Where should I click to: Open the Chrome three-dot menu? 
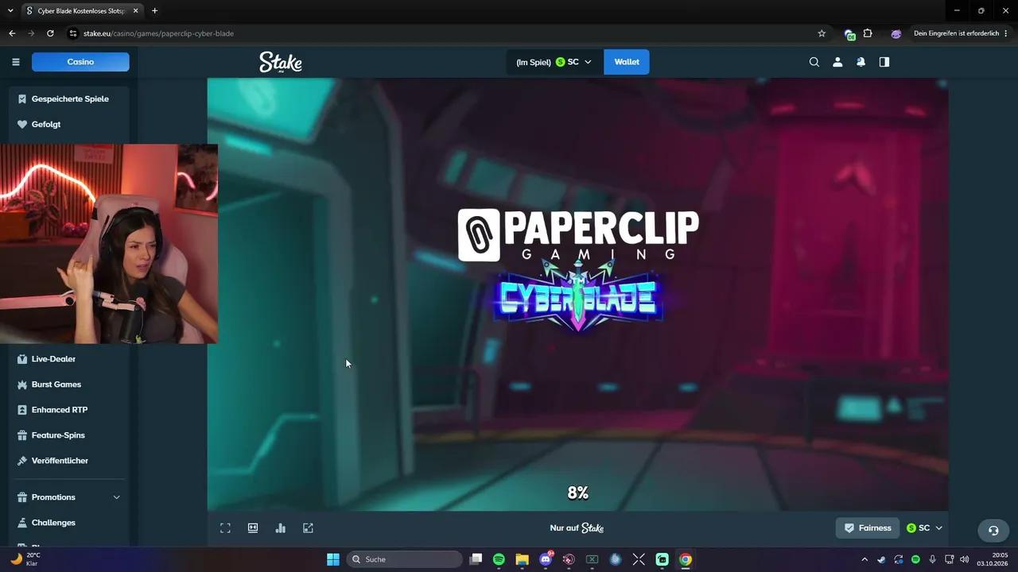(1006, 33)
